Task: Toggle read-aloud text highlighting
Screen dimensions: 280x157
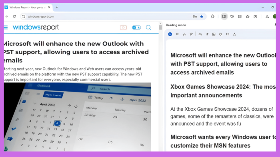Action: click(x=191, y=34)
